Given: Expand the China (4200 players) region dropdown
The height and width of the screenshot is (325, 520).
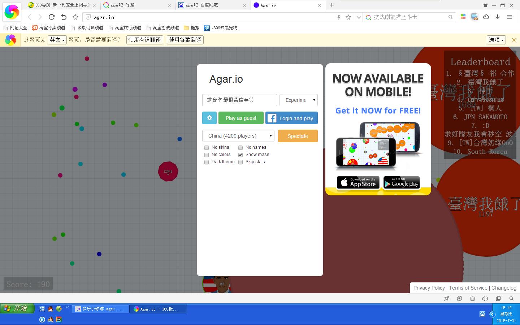Looking at the screenshot, I should pyautogui.click(x=238, y=136).
